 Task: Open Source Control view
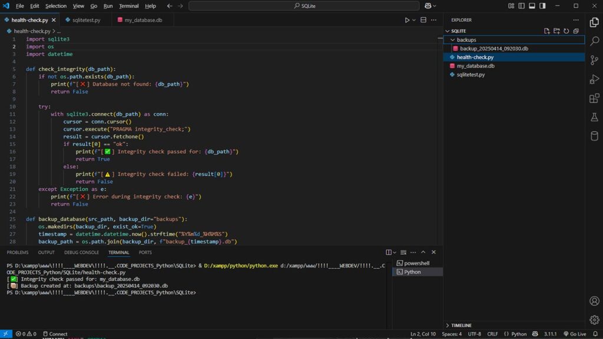(x=594, y=60)
